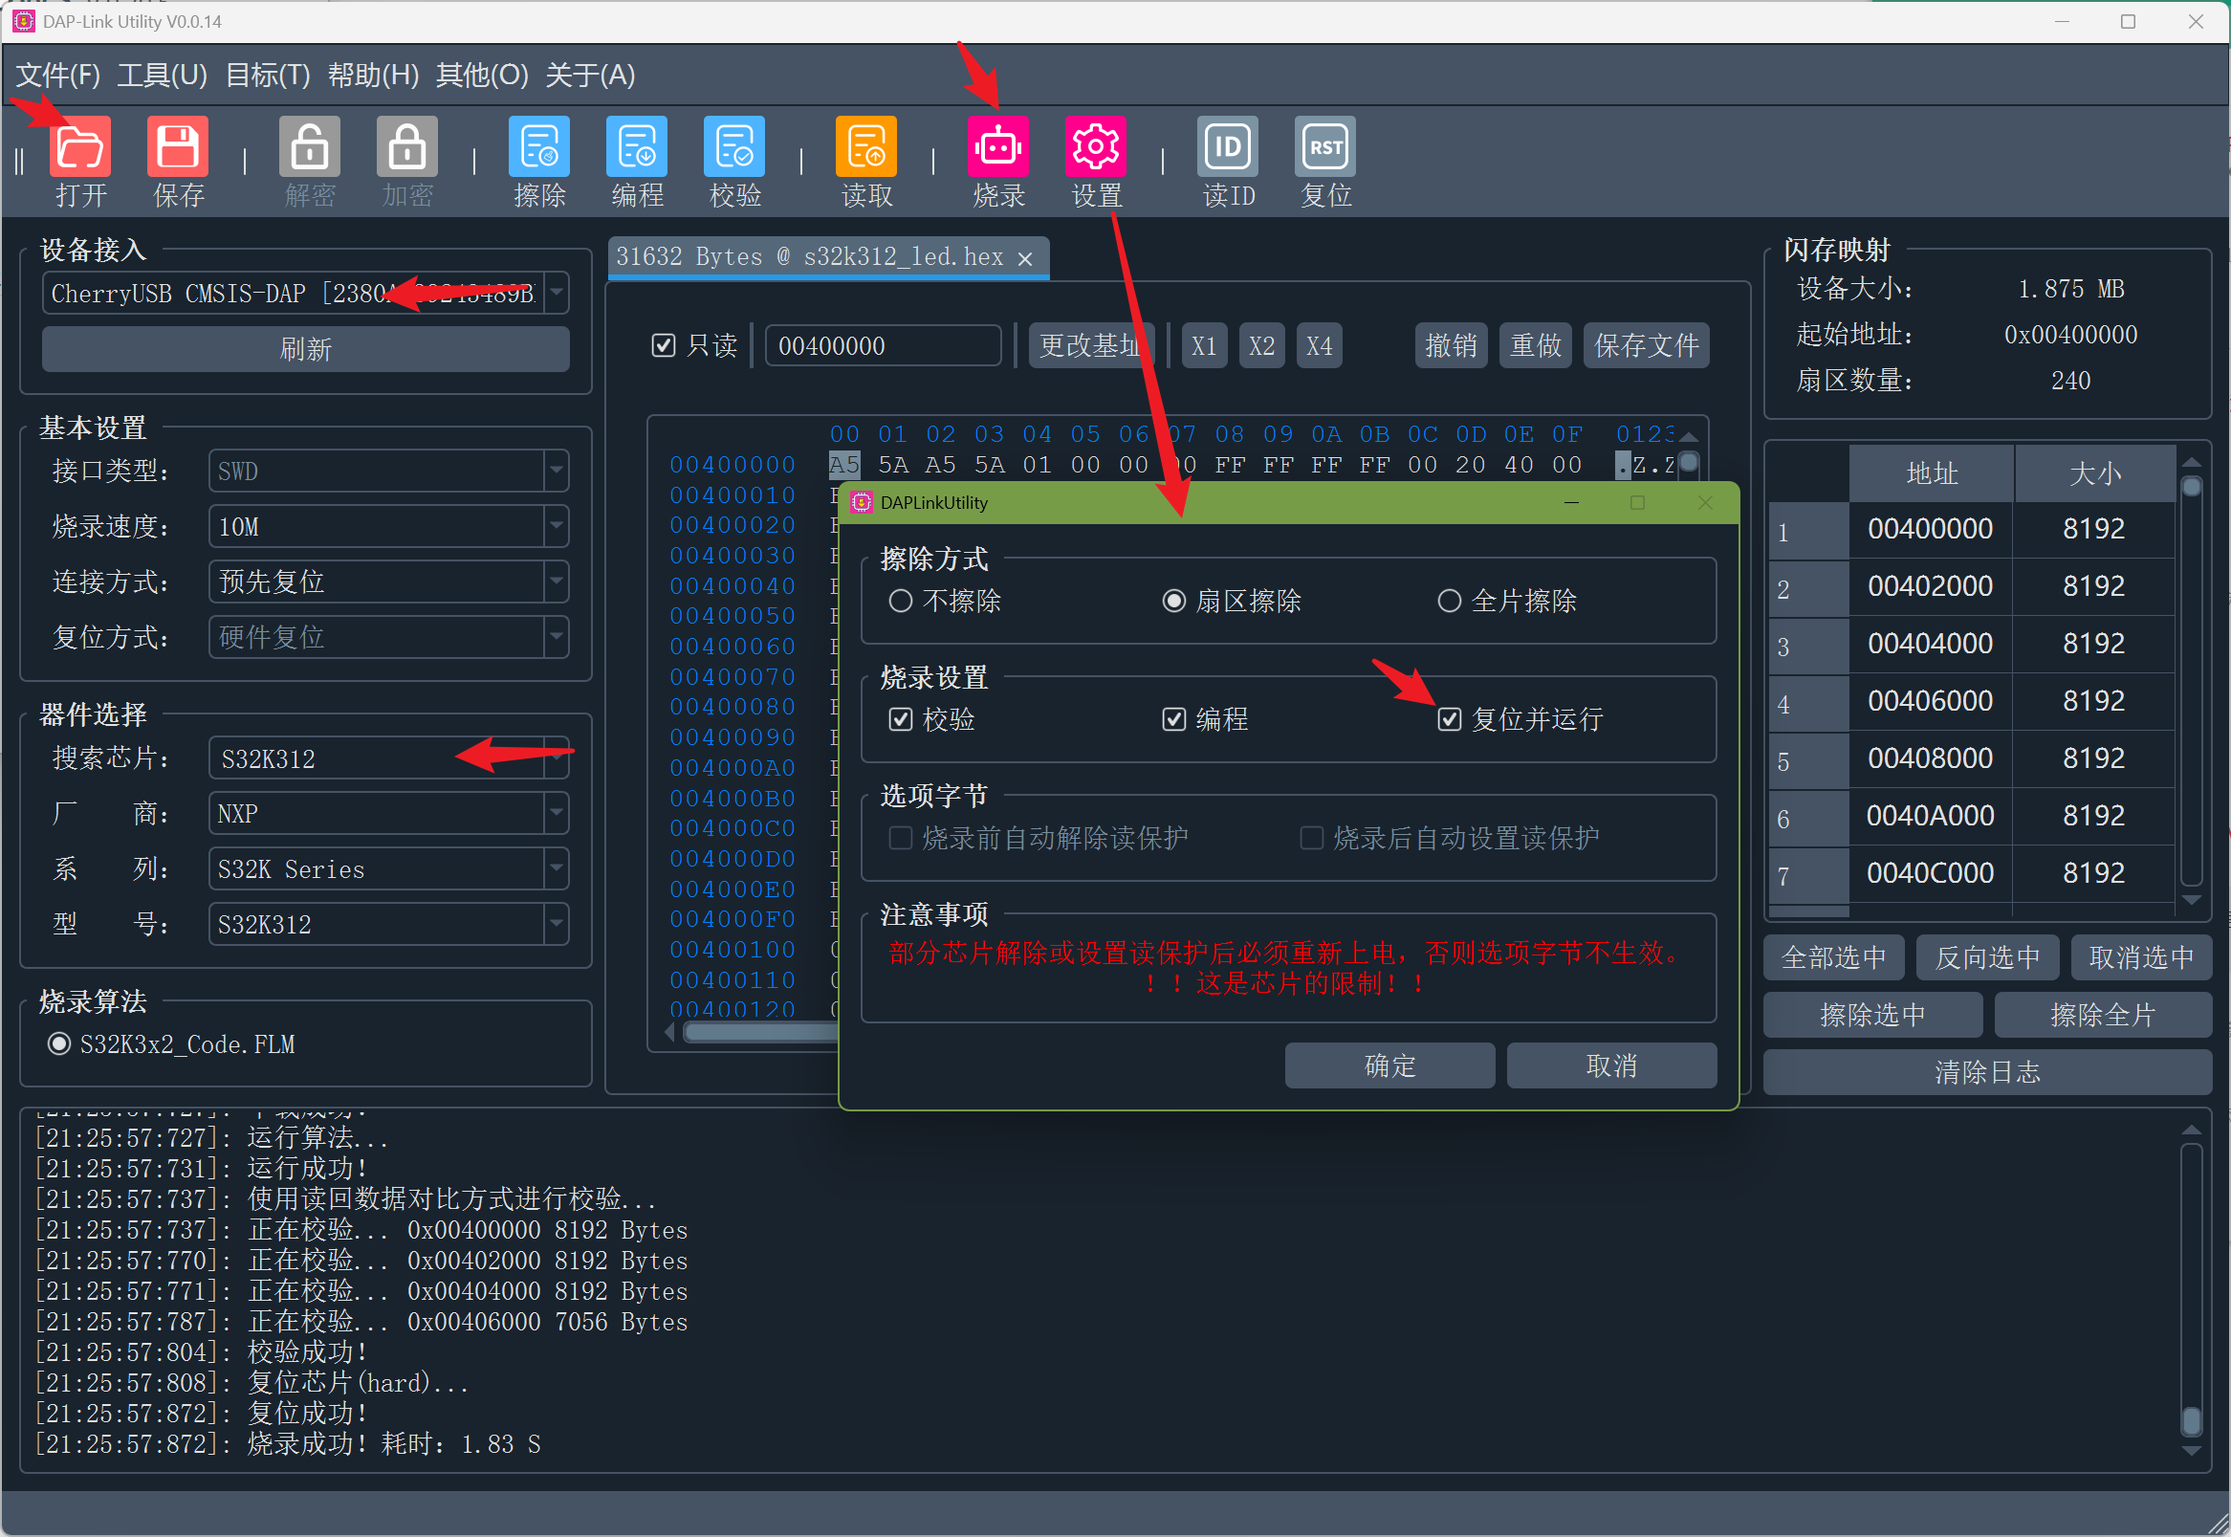The image size is (2231, 1537).
Task: Open the 帮助(H) menu
Action: pos(373,76)
